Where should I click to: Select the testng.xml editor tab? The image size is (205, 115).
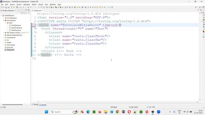pos(37,11)
